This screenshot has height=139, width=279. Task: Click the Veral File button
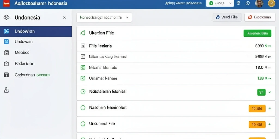coord(227,17)
